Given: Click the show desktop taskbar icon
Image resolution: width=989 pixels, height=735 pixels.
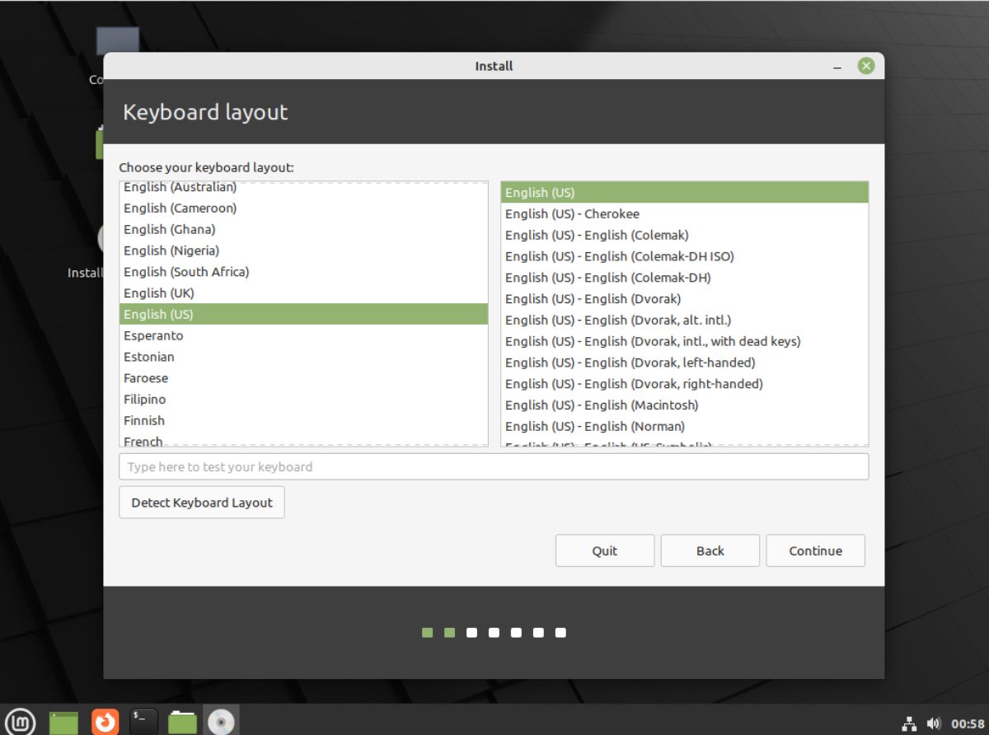Looking at the screenshot, I should pos(63,719).
